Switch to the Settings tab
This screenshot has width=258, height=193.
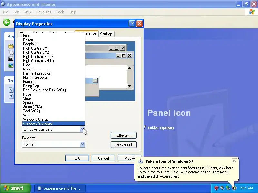106,34
